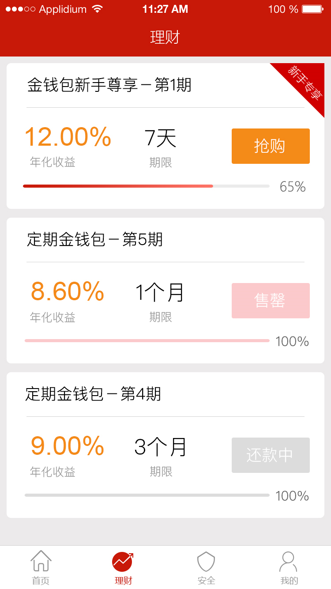The image size is (331, 589).
Task: Open 定期金钱包－第5期 product title
Action: coord(95,239)
